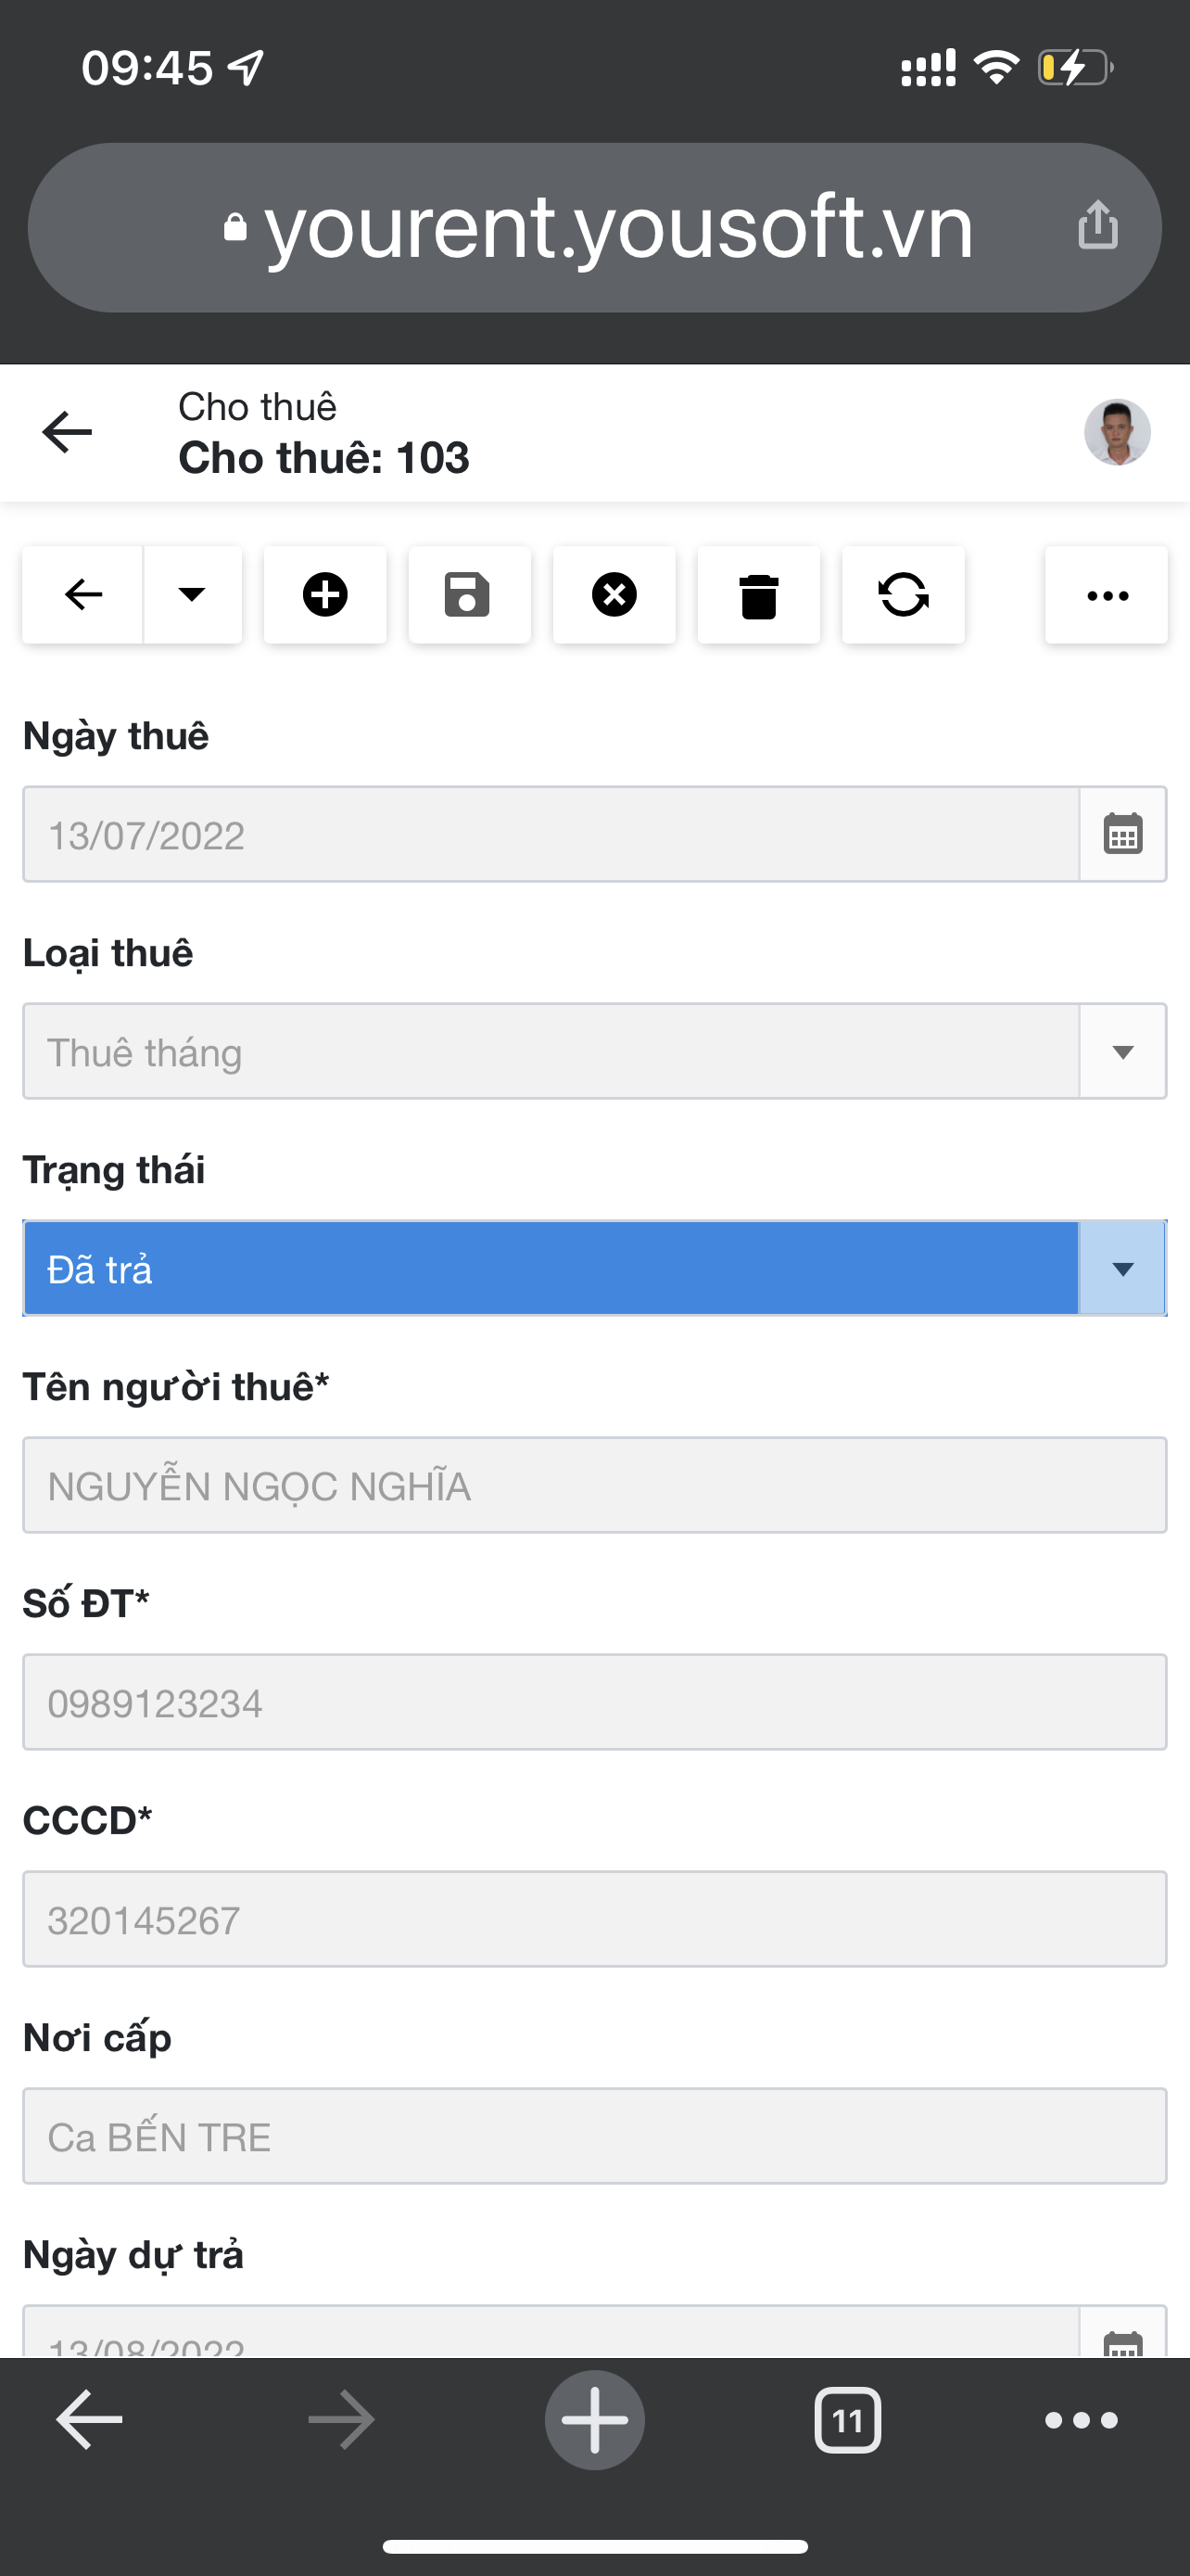Image resolution: width=1190 pixels, height=2576 pixels.
Task: Click the toolbar back arrow button
Action: [x=82, y=595]
